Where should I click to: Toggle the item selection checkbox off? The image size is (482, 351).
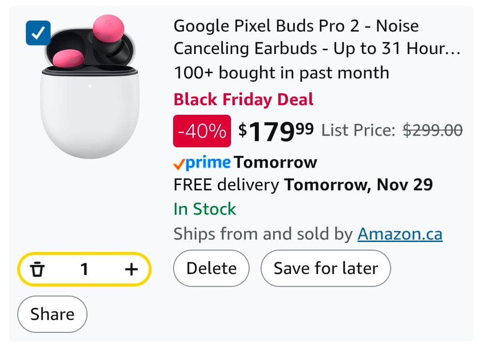pyautogui.click(x=38, y=34)
